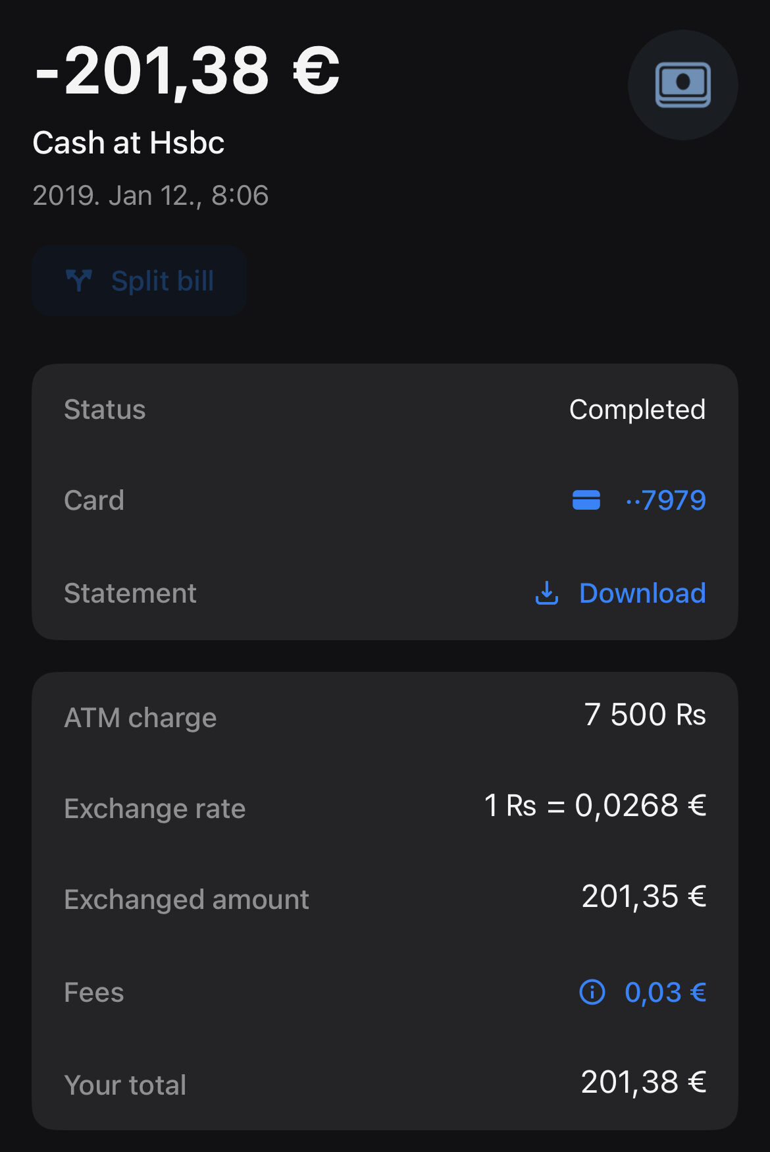Tap the transaction date 2019. Jan 12.
Viewport: 770px width, 1152px height.
pos(150,196)
